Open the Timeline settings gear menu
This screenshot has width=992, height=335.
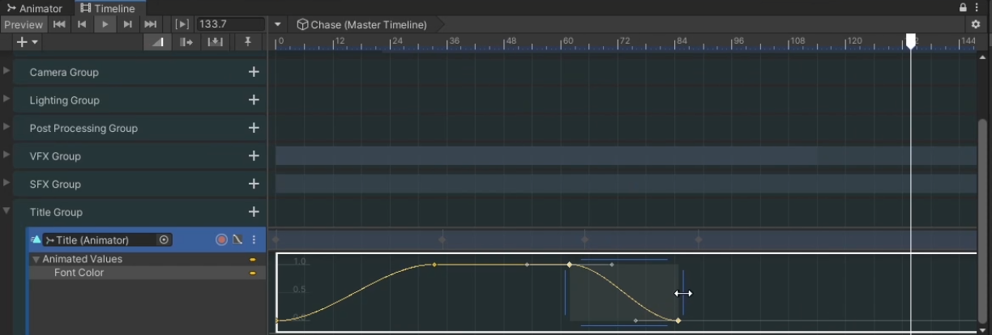pos(976,25)
